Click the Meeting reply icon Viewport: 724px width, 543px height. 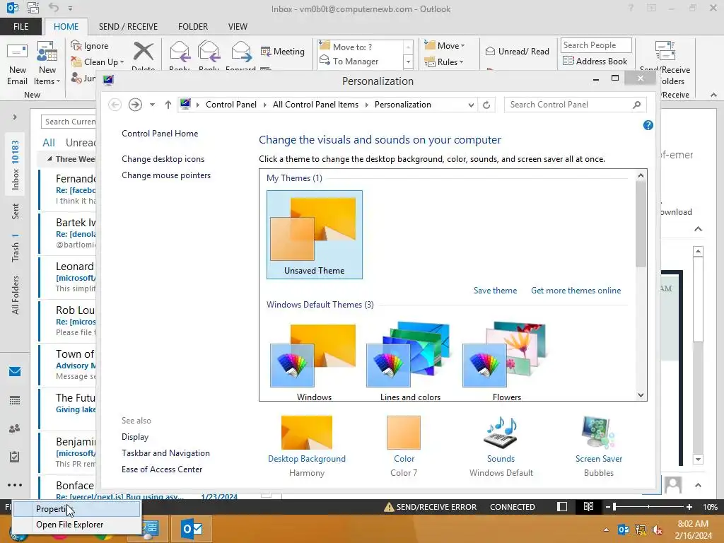(x=283, y=51)
